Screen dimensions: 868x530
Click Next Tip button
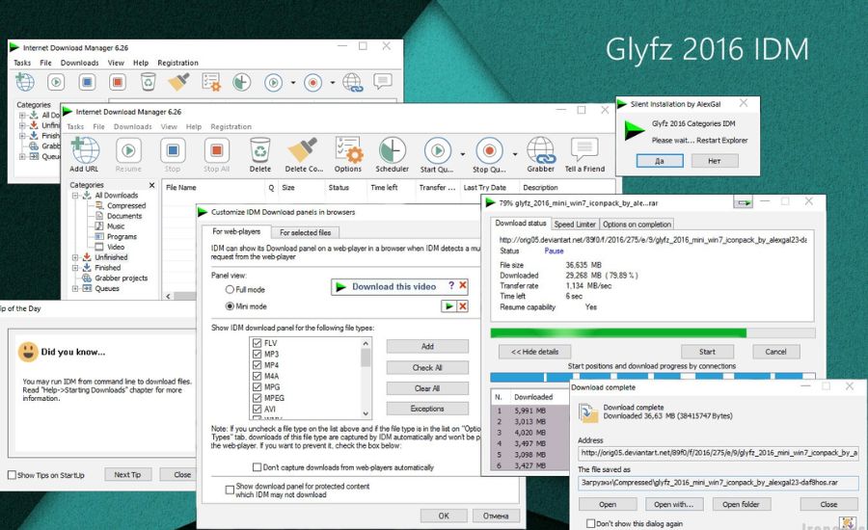pos(127,475)
